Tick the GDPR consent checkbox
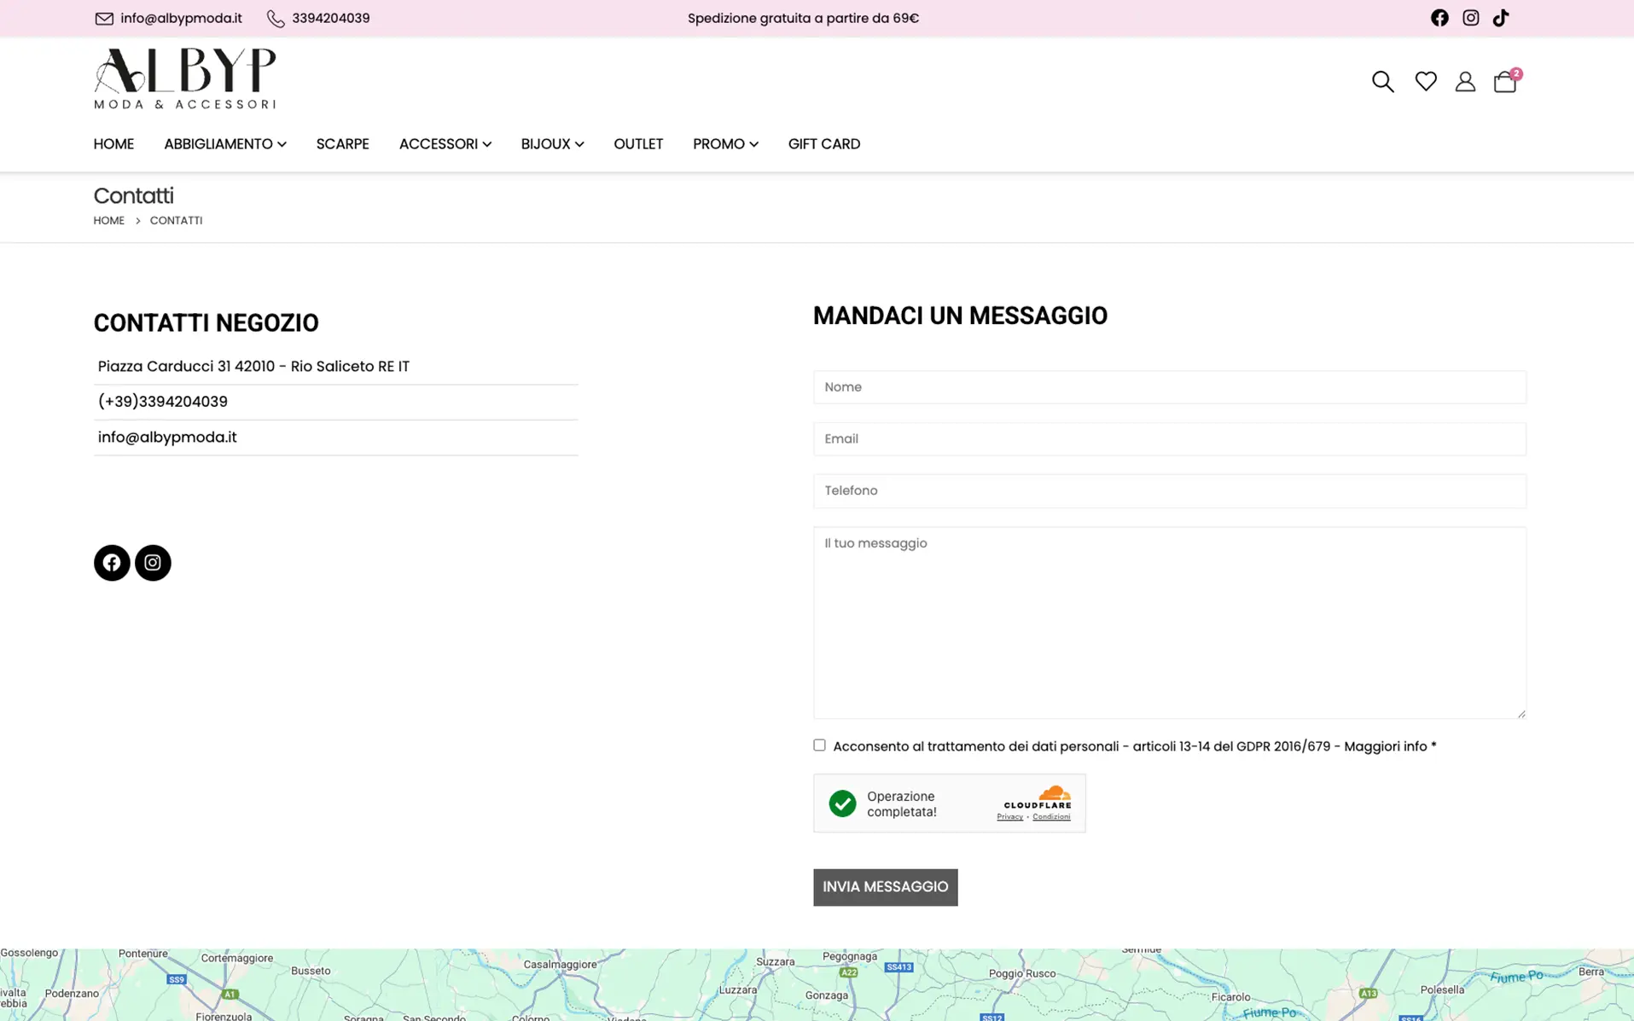 (819, 745)
